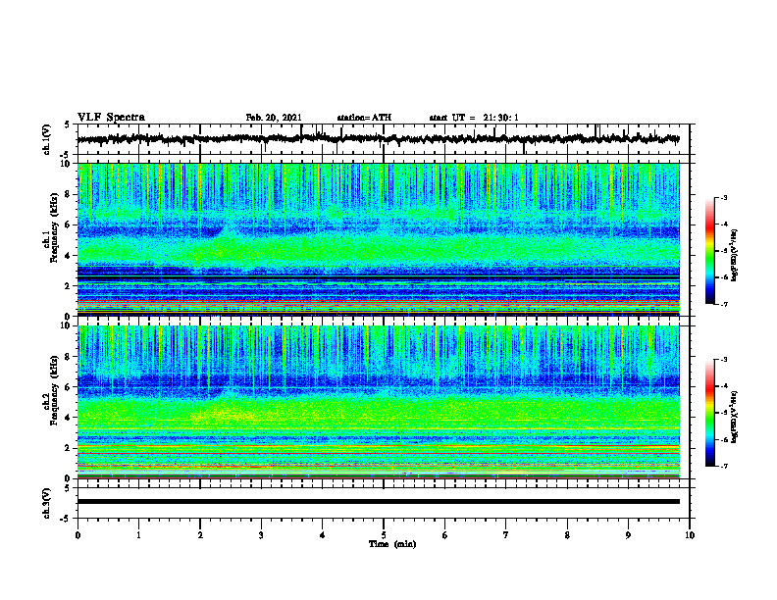
Task: Click the "ch.3(V)" axis label
Action: 46,503
